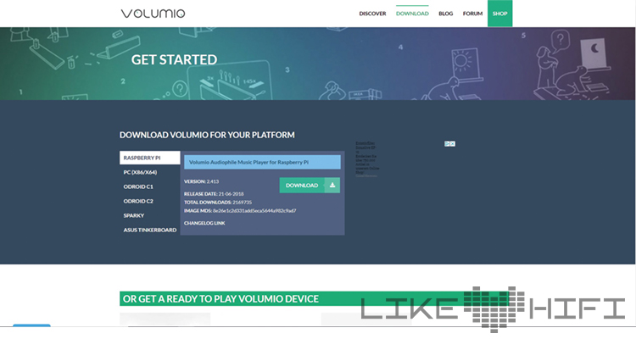Viewport: 636px width, 339px height.
Task: Go to the Blog page
Action: 445,14
